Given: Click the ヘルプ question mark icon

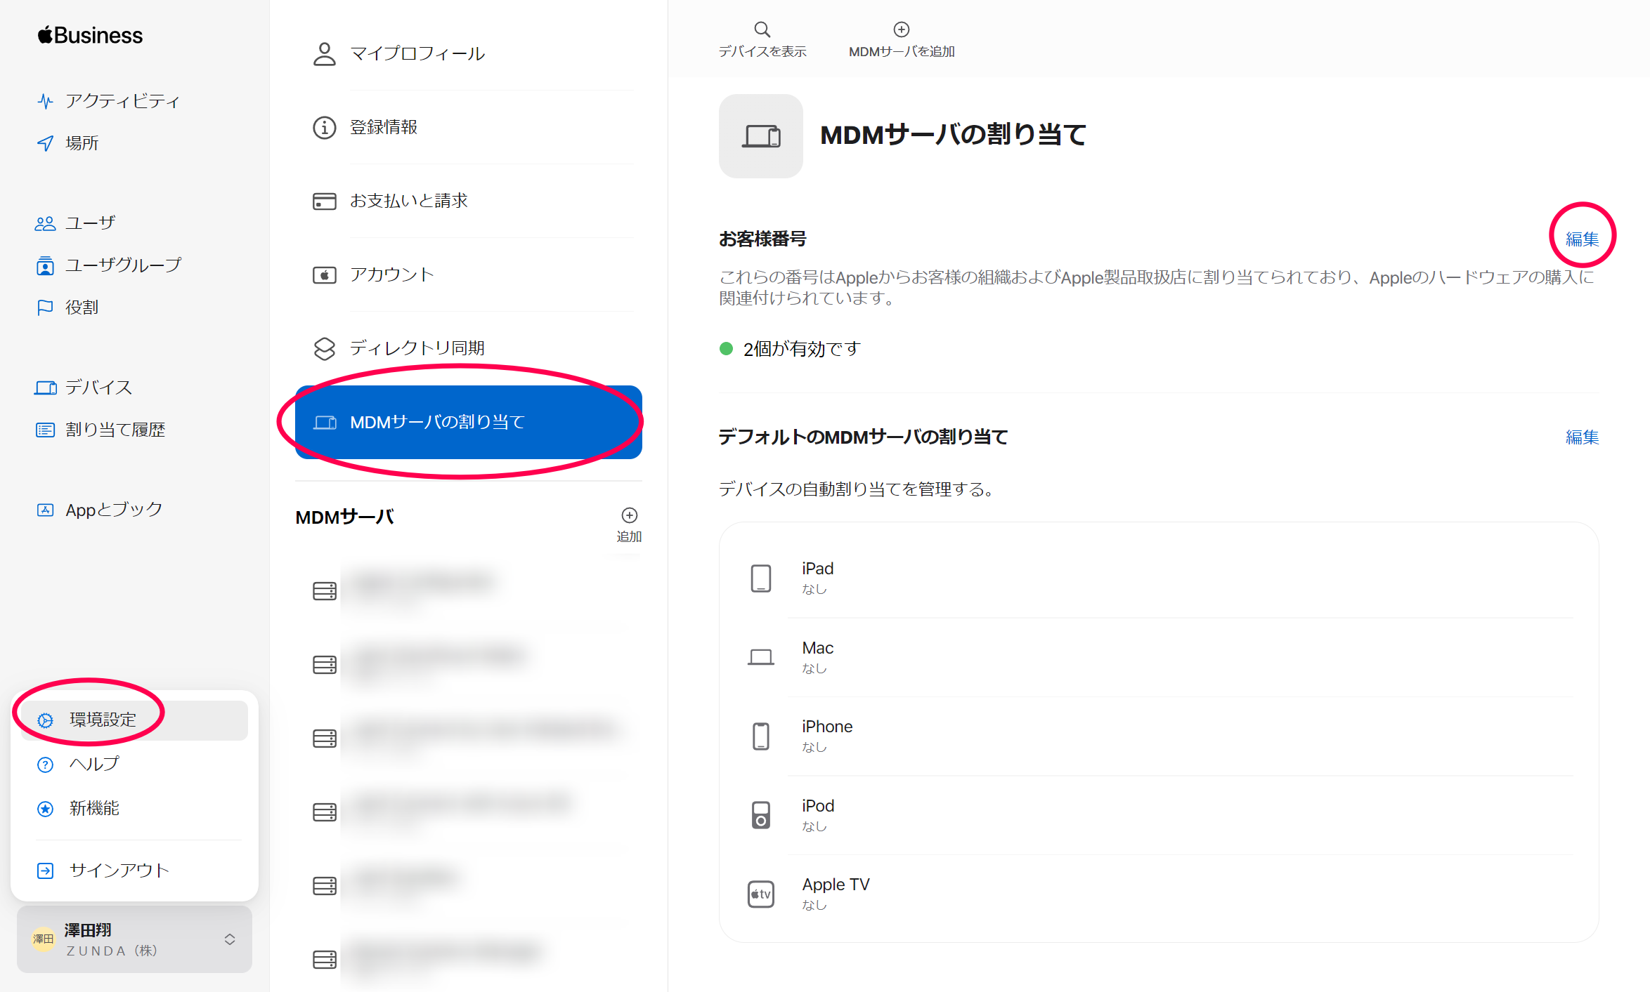Looking at the screenshot, I should 45,765.
